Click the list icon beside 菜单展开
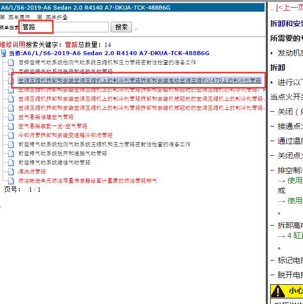303x304 pixels. tap(3, 17)
